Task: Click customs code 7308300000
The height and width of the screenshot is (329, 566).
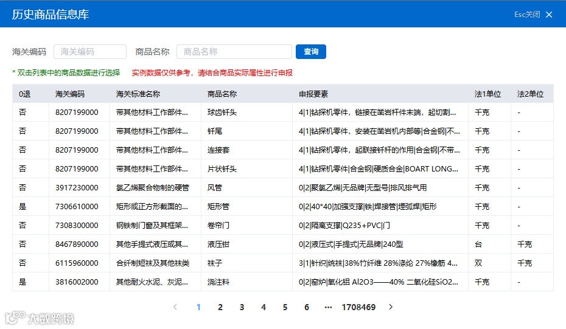Action: (77, 225)
